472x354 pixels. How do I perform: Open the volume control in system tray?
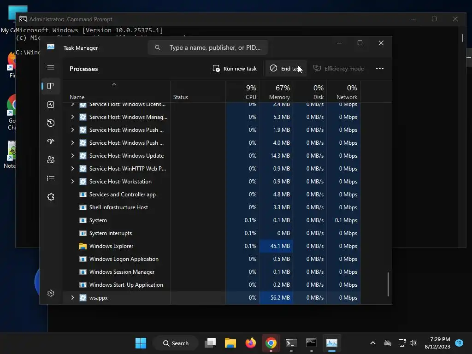tap(413, 343)
